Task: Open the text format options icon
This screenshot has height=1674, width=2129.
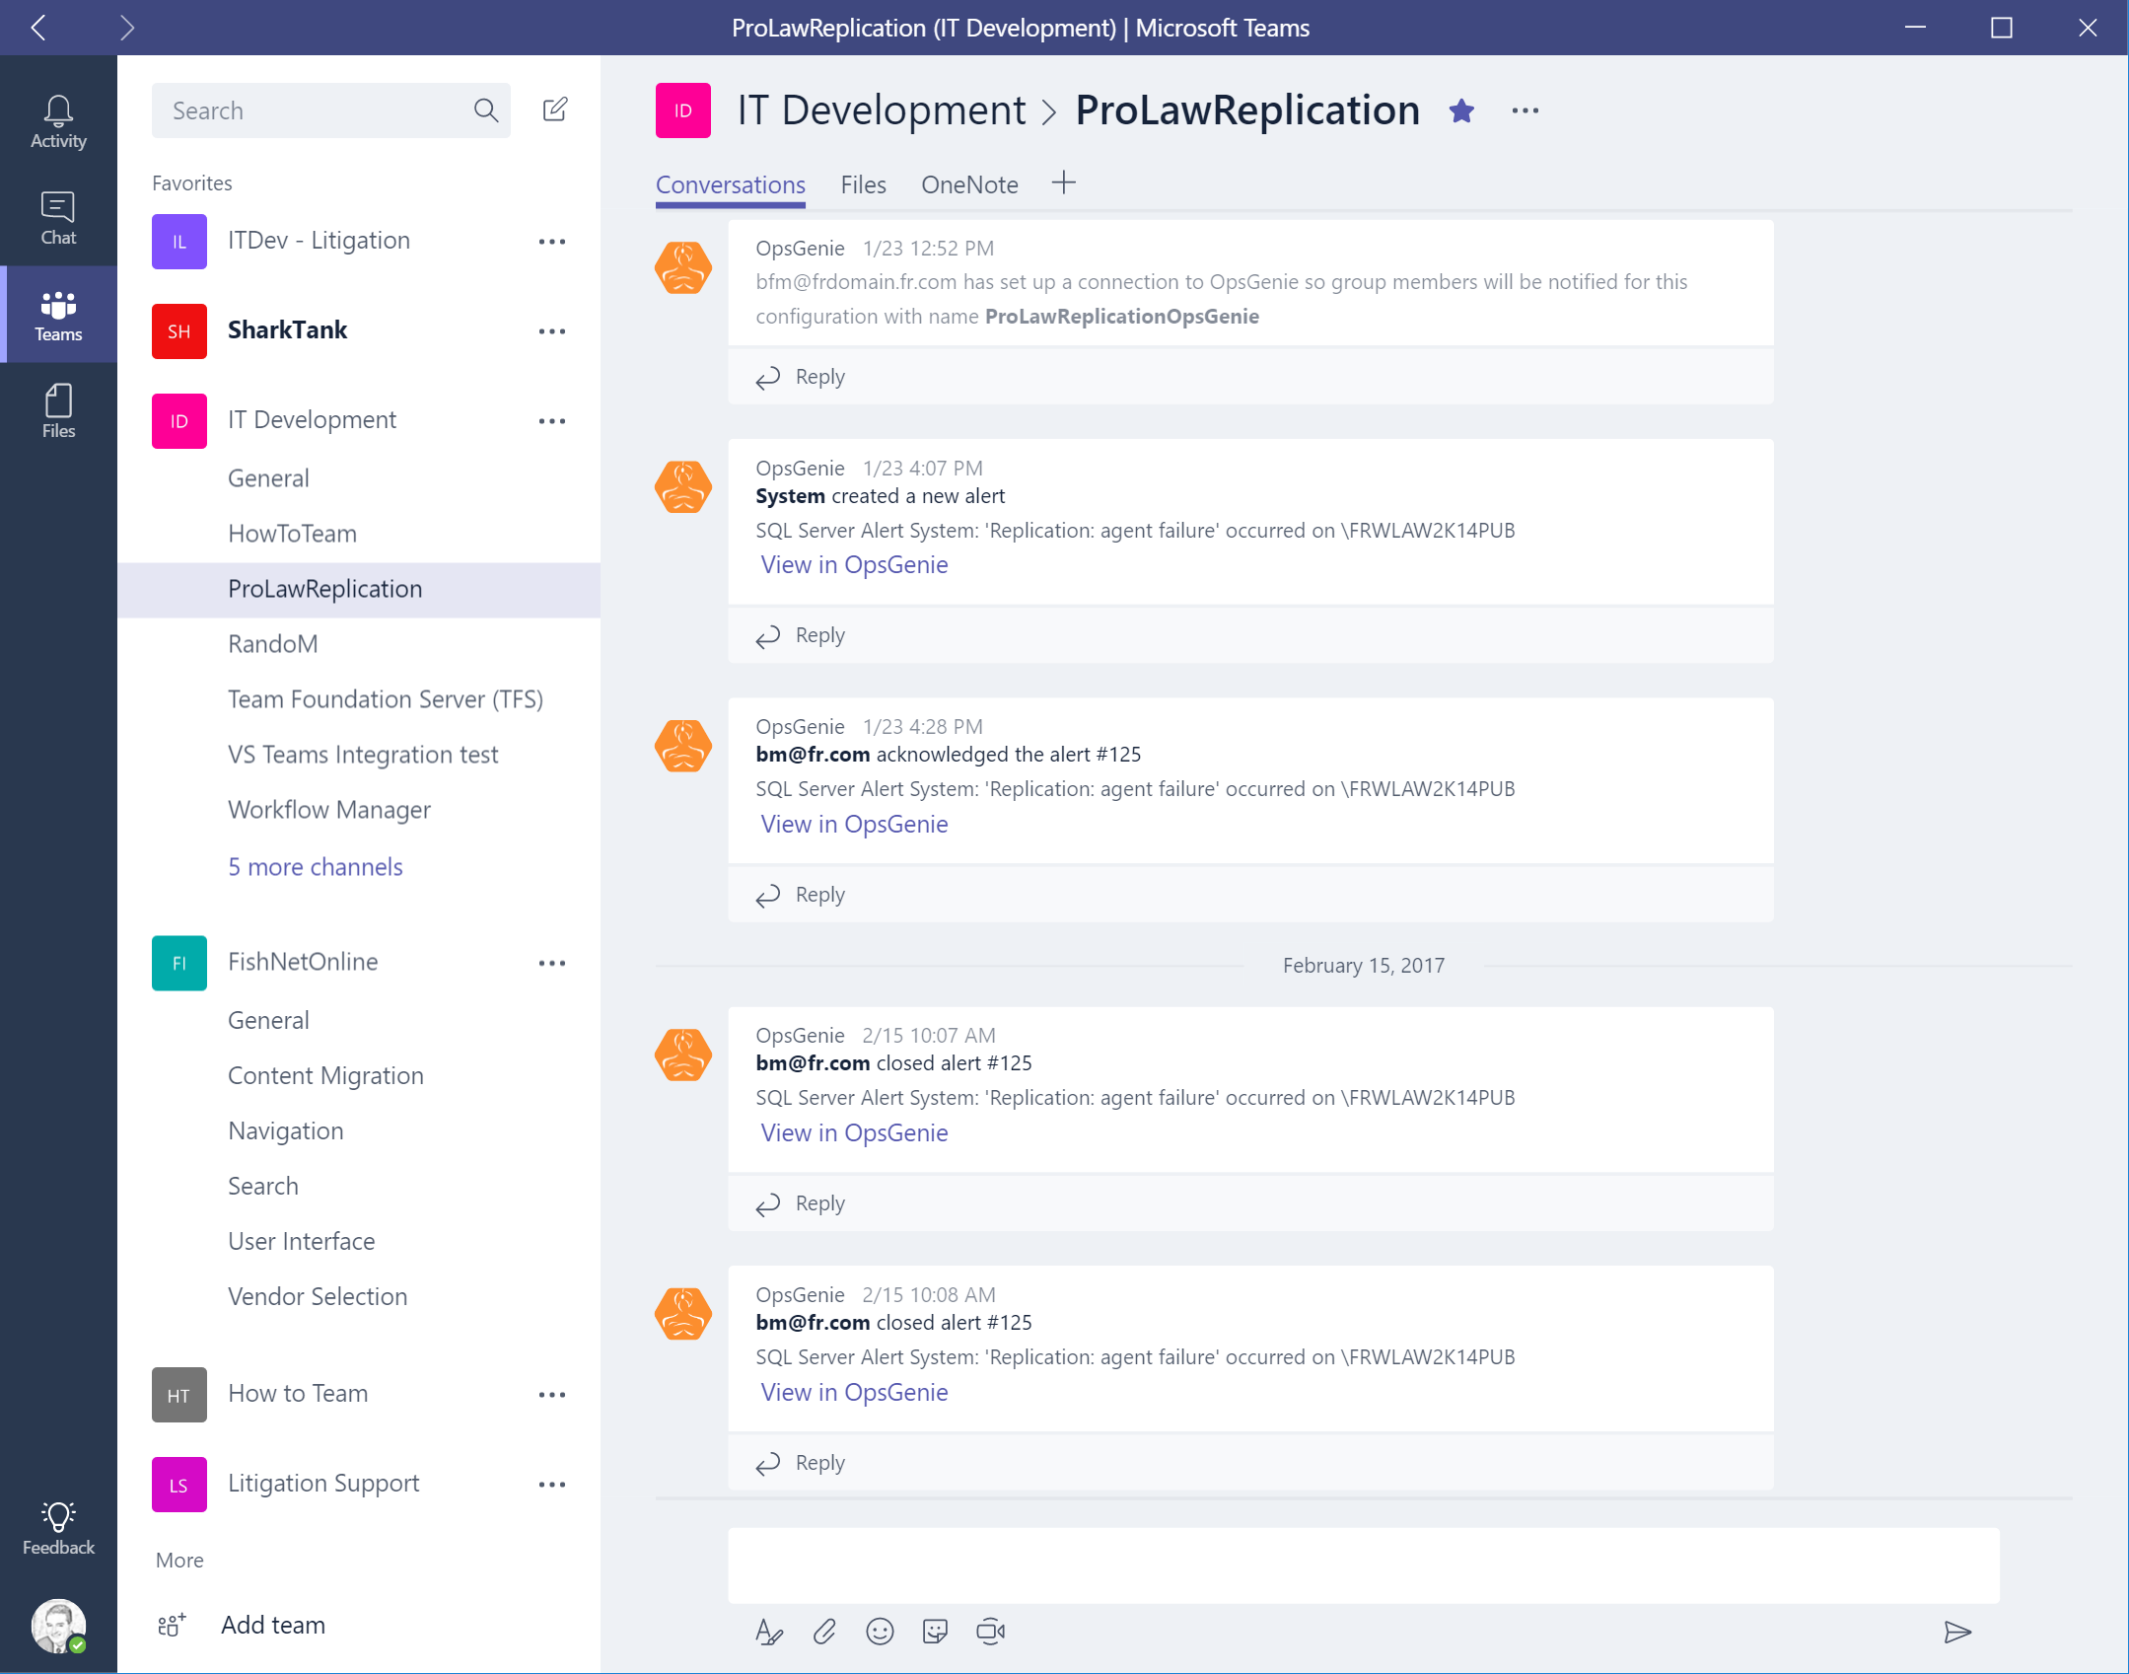Action: [x=769, y=1632]
